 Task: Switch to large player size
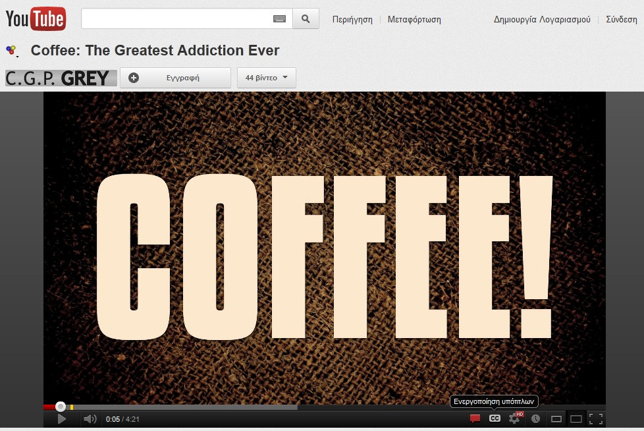[576, 419]
